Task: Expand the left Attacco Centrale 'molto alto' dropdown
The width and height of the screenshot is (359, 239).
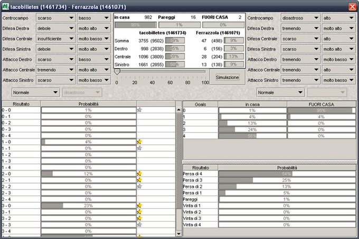Action: pyautogui.click(x=93, y=70)
